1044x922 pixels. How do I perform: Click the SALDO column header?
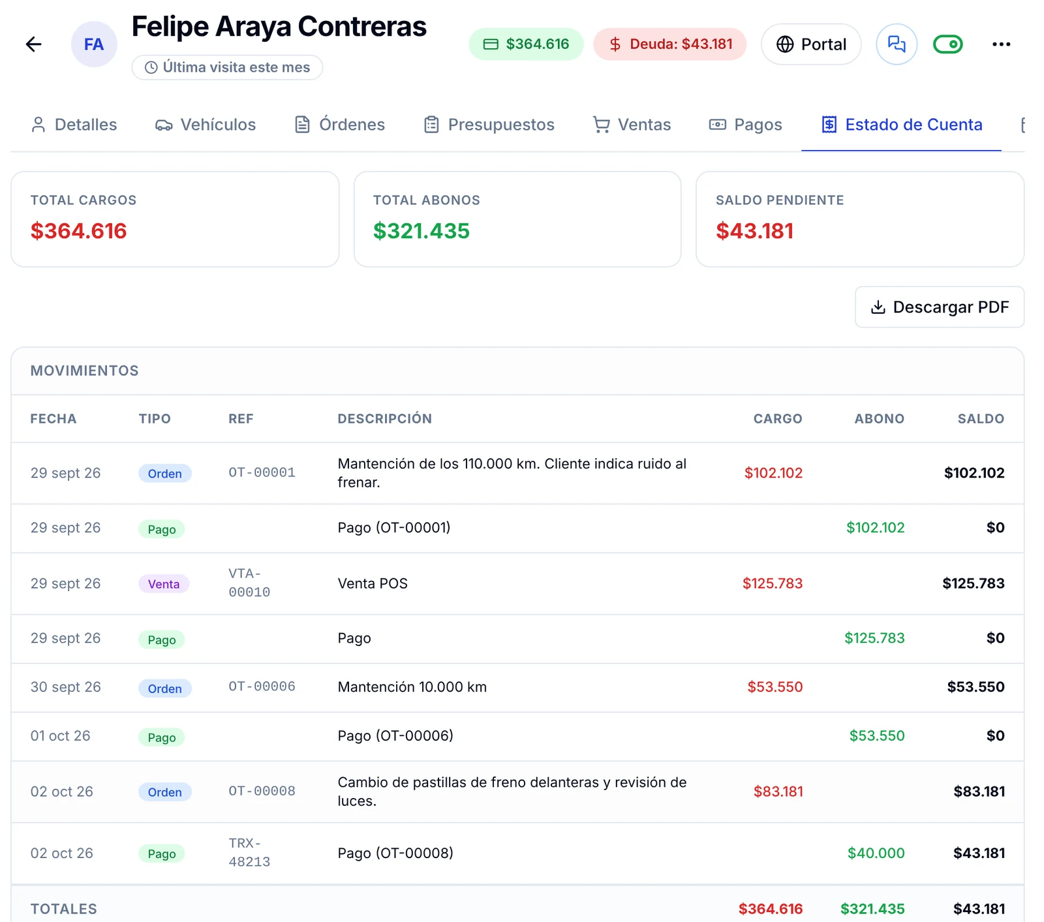981,419
